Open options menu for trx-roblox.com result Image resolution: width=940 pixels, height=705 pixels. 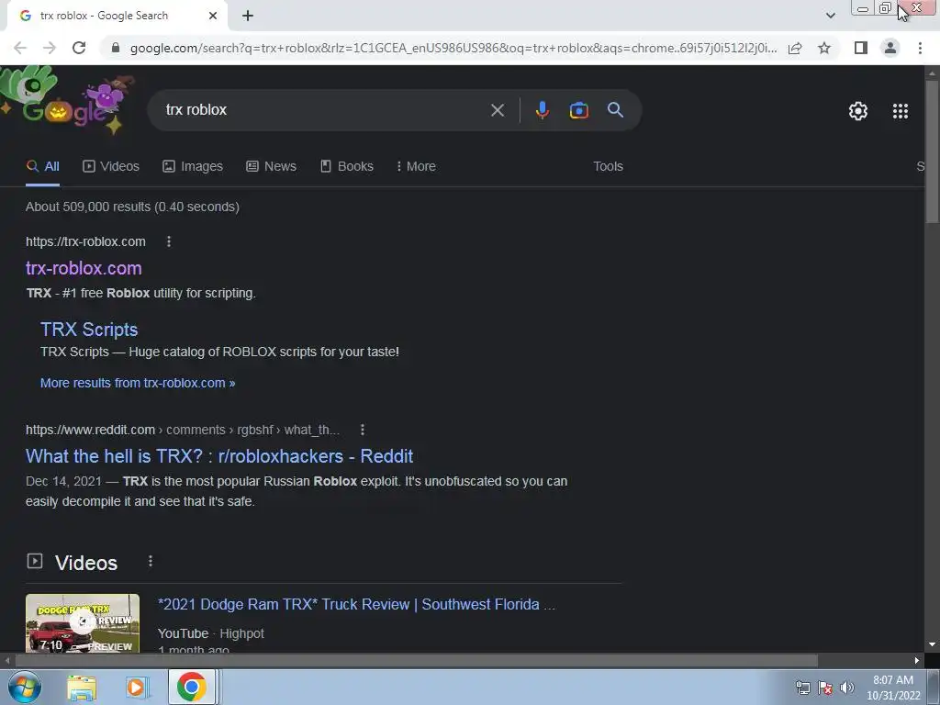169,241
